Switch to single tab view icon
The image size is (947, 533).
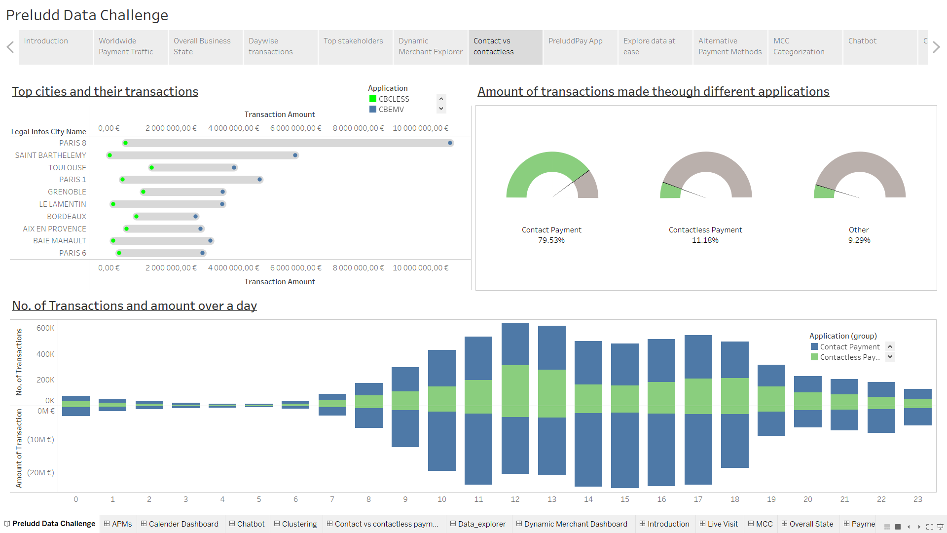click(x=898, y=527)
